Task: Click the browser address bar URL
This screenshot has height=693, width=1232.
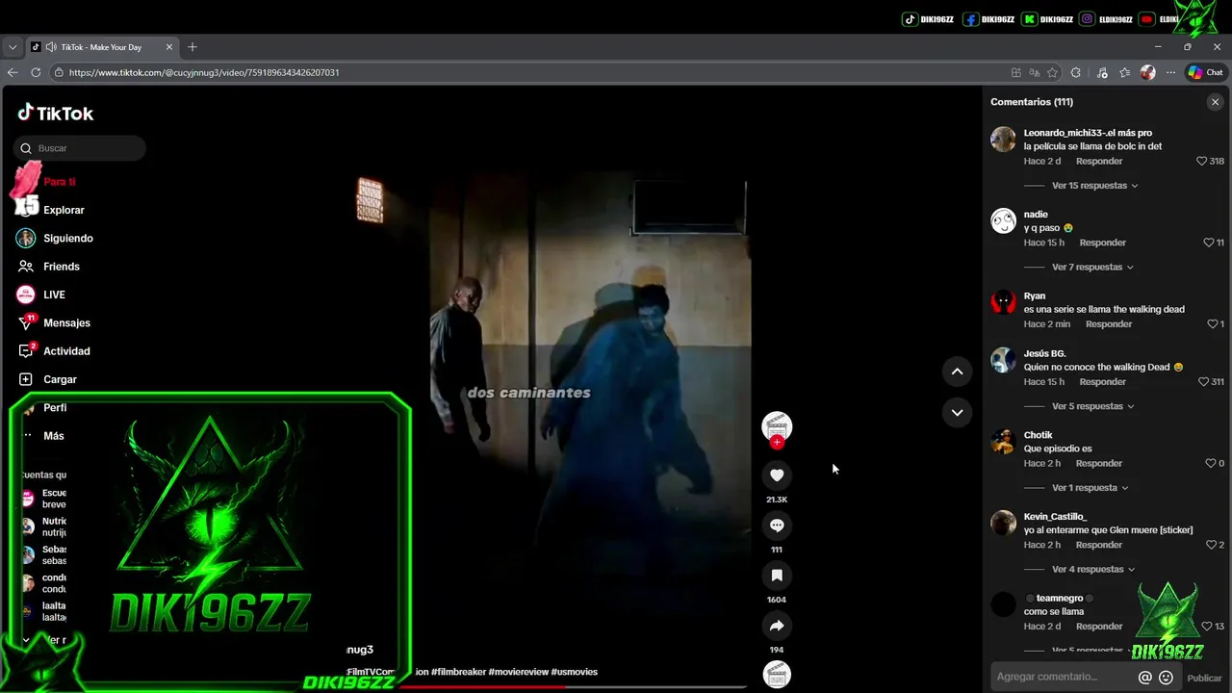Action: [204, 72]
